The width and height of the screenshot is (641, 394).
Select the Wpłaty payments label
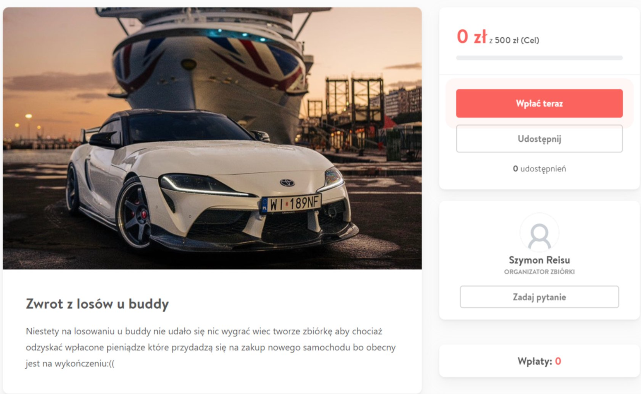point(534,361)
